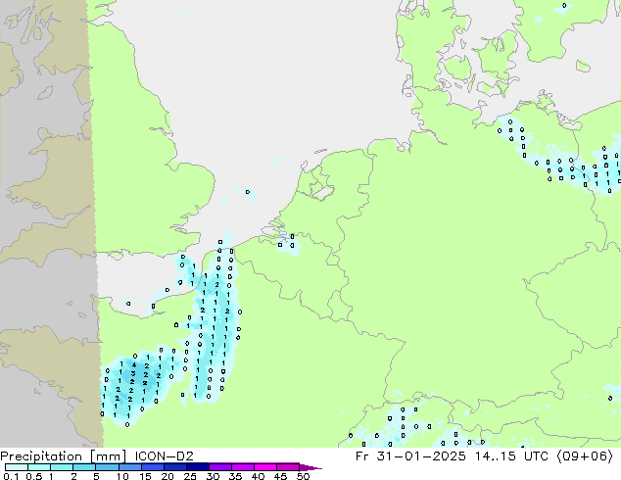The width and height of the screenshot is (621, 480).
Task: Click the above-50 mm legend arrow tip
Action: click(x=310, y=467)
